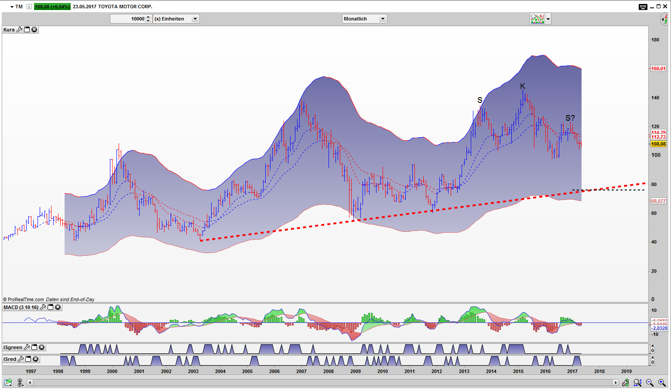Viewport: 671px width, 390px height.
Task: Click the add indicator chart icon
Action: point(537,19)
